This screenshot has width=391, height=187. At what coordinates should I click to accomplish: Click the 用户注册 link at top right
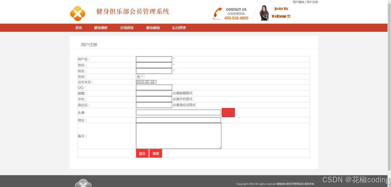[x=312, y=2]
